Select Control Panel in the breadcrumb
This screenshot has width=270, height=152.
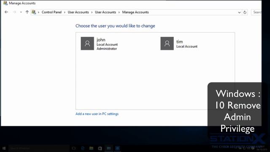(51, 12)
